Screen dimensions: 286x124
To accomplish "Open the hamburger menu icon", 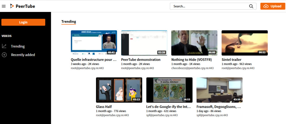I will 4,6.
